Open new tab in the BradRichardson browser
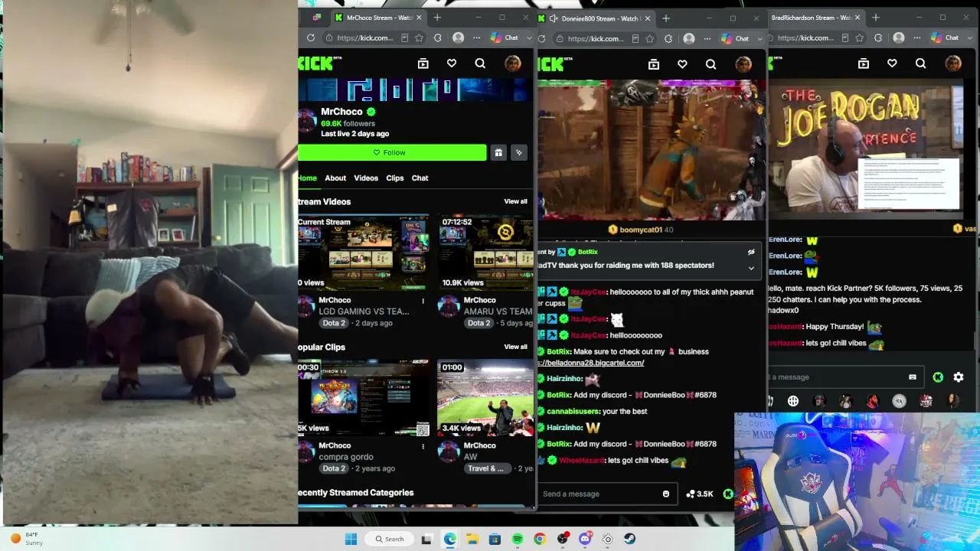The image size is (980, 551). (x=875, y=18)
